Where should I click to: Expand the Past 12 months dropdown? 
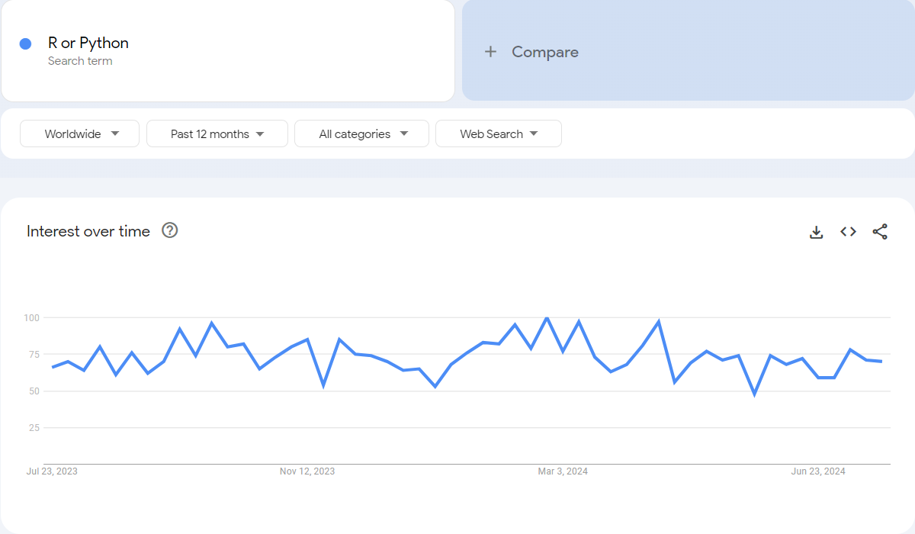coord(217,133)
